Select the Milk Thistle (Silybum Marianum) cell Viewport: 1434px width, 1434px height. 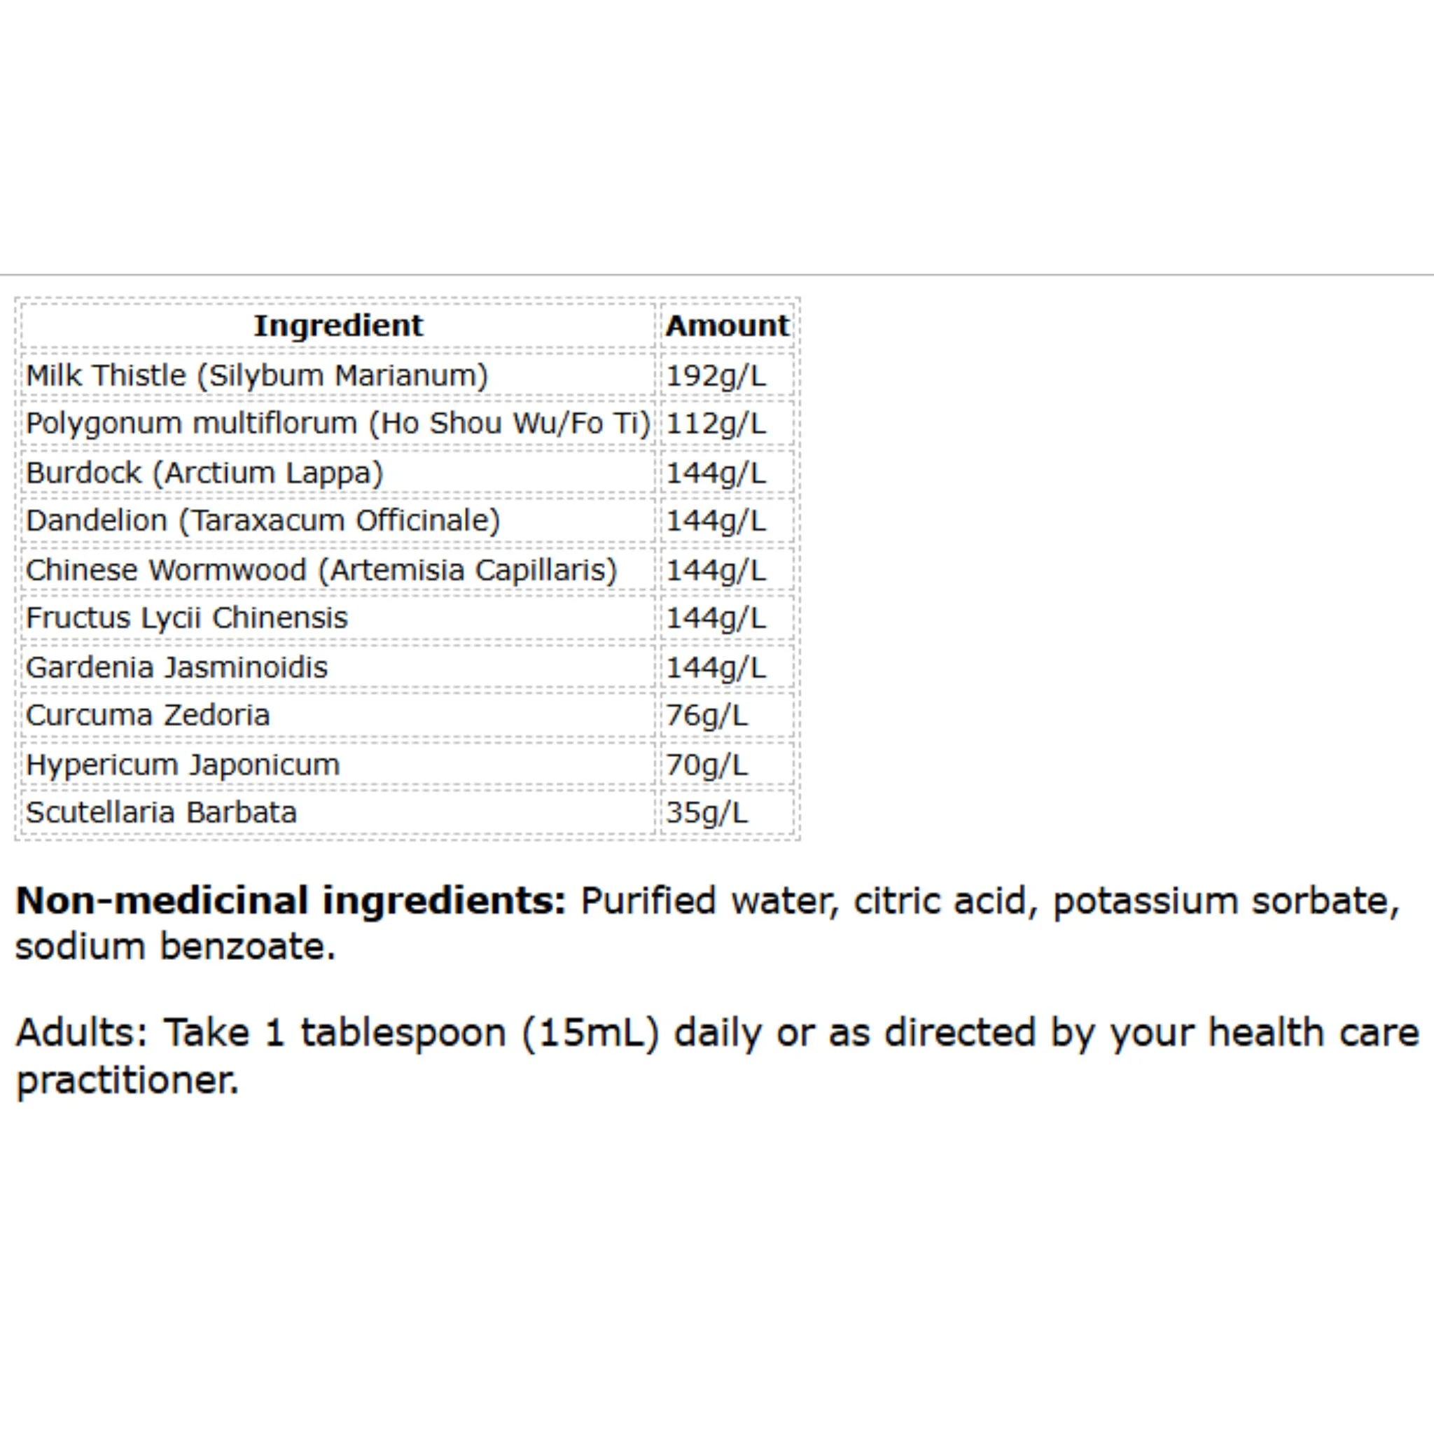(x=337, y=375)
